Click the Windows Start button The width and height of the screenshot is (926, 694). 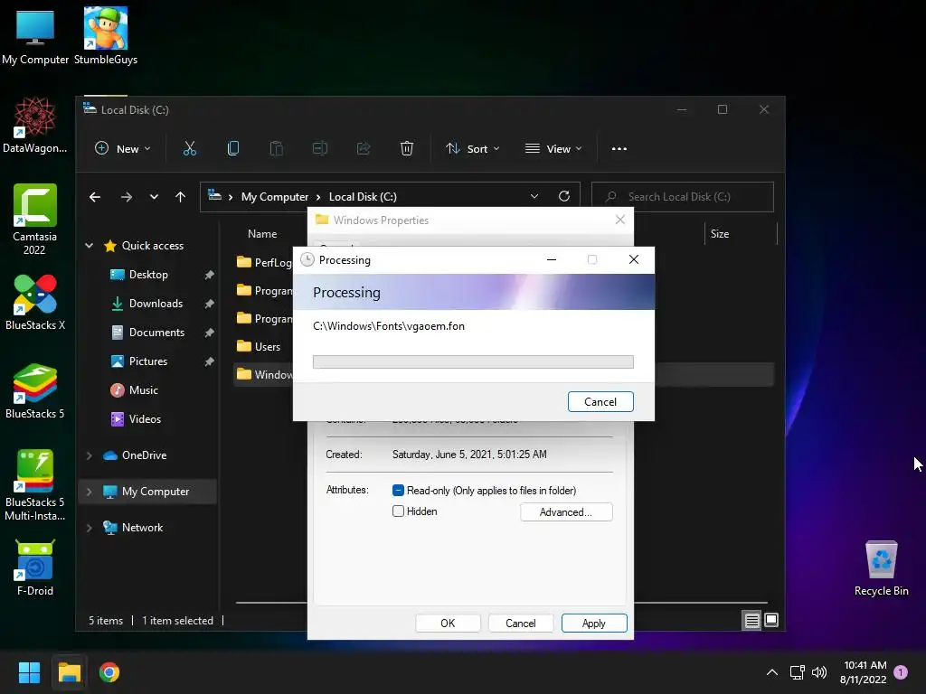(x=29, y=672)
